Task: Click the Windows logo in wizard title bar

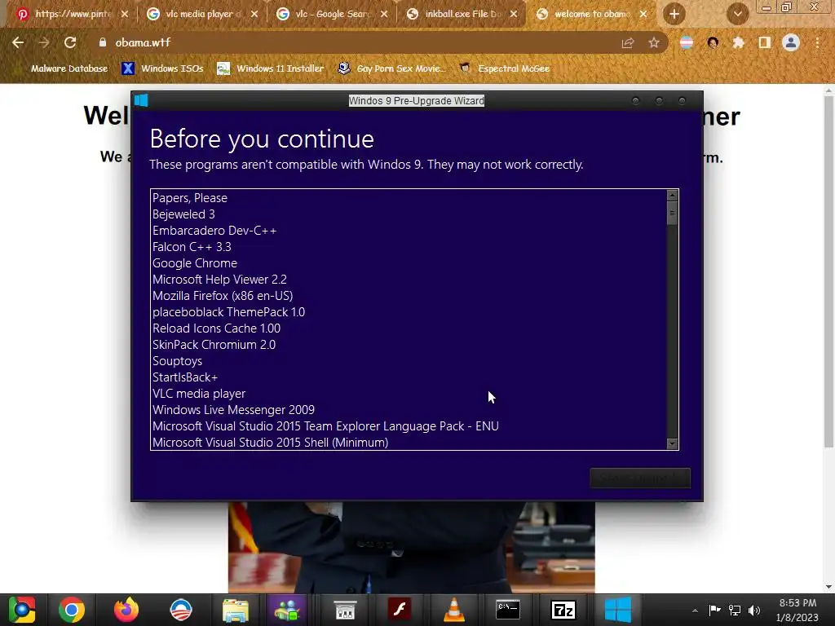Action: click(141, 100)
